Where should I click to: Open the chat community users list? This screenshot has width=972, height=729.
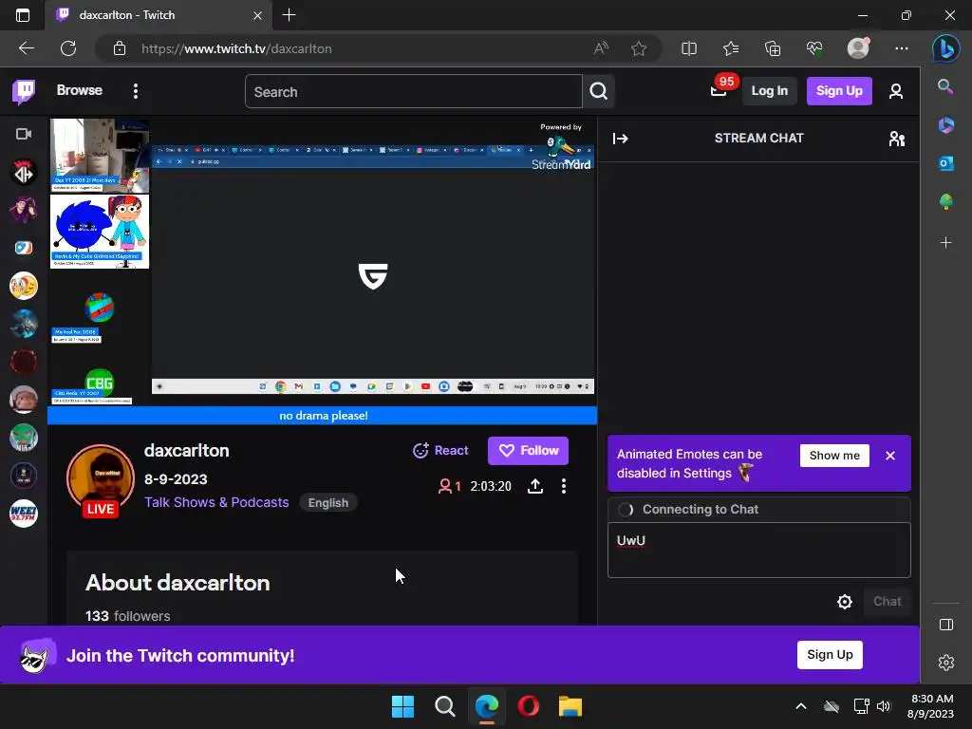pyautogui.click(x=896, y=139)
